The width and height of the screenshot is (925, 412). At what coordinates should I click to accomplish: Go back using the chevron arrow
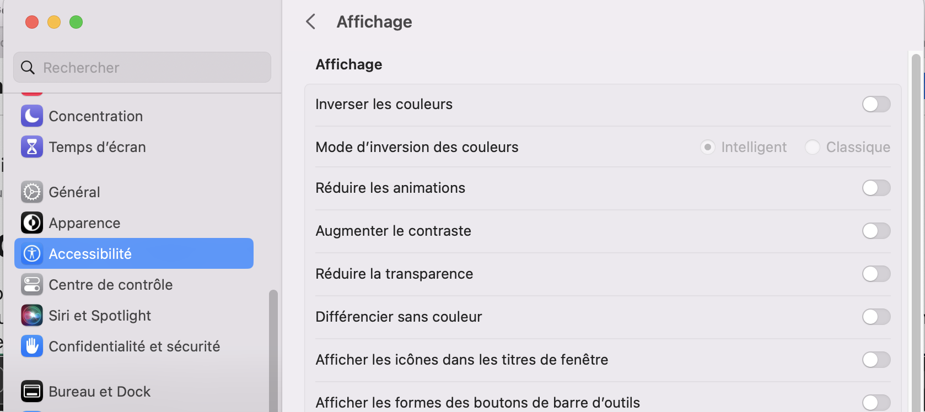click(x=311, y=22)
